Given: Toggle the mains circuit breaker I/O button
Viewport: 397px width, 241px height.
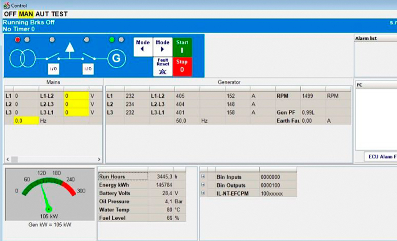Looking at the screenshot, I should (x=54, y=69).
